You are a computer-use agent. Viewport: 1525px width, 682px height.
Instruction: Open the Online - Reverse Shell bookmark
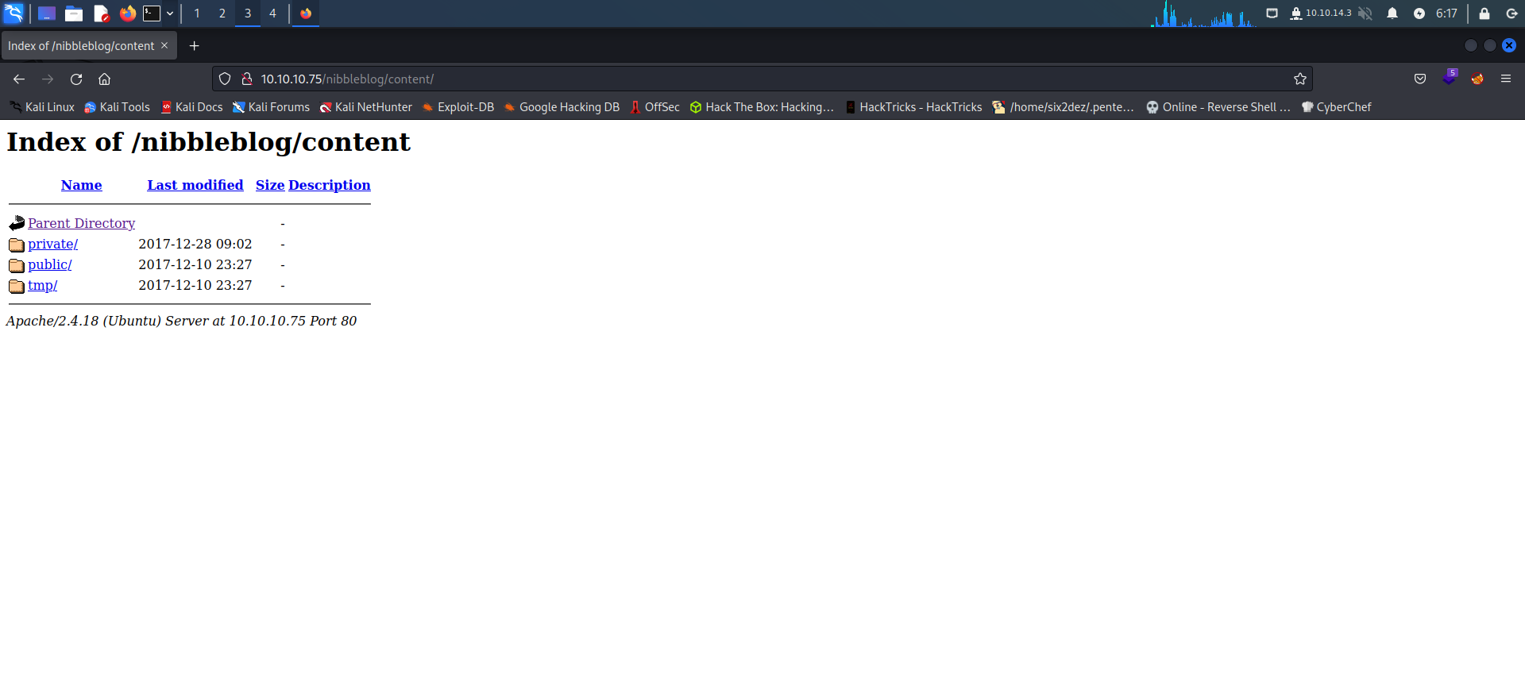tap(1218, 107)
